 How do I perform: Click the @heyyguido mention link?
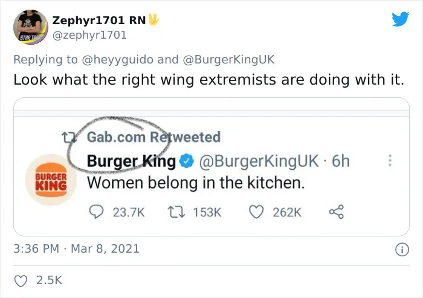point(117,60)
